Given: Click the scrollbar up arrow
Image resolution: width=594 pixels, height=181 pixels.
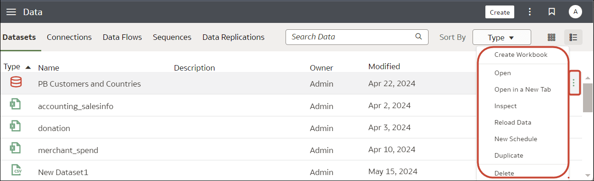Looking at the screenshot, I should (x=588, y=77).
